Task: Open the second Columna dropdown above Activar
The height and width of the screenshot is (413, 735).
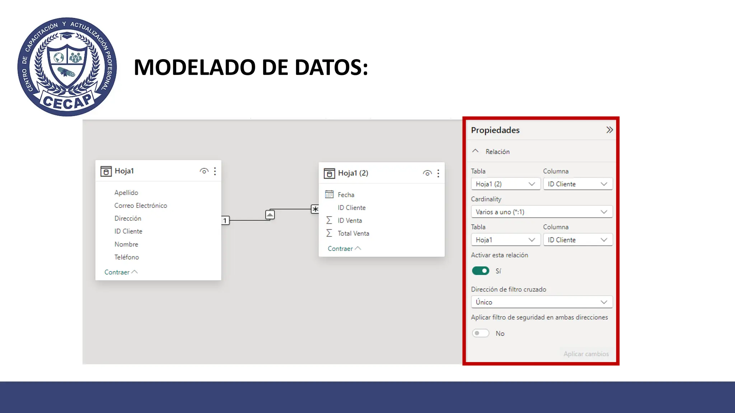Action: (577, 240)
